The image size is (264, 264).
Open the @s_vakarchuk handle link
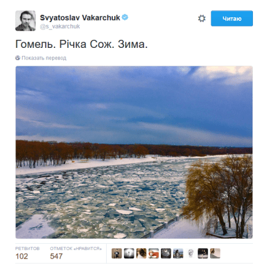60,26
